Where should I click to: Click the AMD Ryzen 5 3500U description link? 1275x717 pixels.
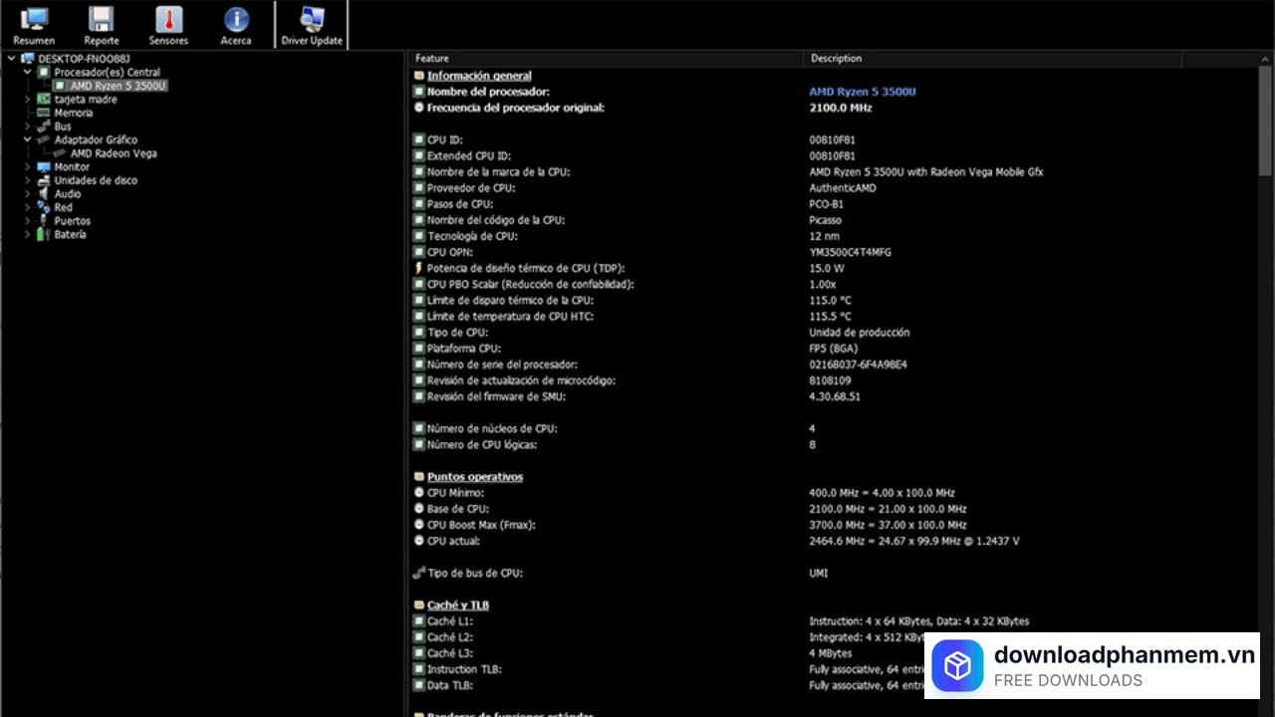point(862,92)
